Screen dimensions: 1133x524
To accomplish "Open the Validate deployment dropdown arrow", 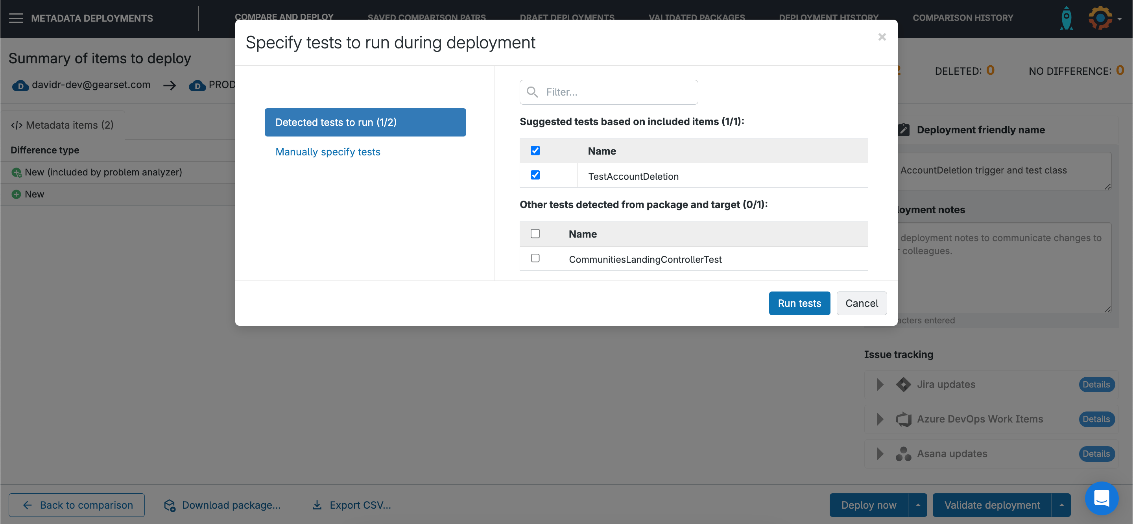I will click(x=1061, y=505).
